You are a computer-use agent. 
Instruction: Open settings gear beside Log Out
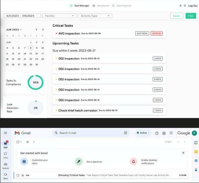tap(185, 6)
